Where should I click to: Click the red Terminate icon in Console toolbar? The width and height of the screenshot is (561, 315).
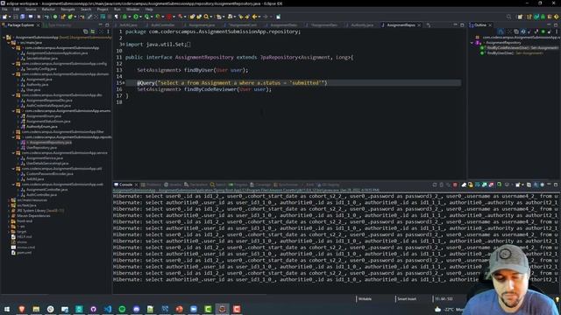[455, 185]
